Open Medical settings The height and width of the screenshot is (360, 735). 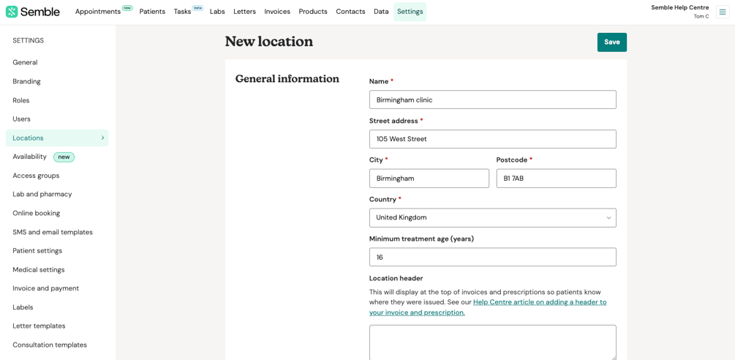39,269
